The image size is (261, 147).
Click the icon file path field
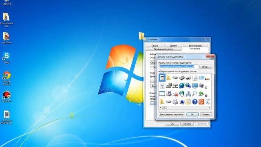click(178, 67)
